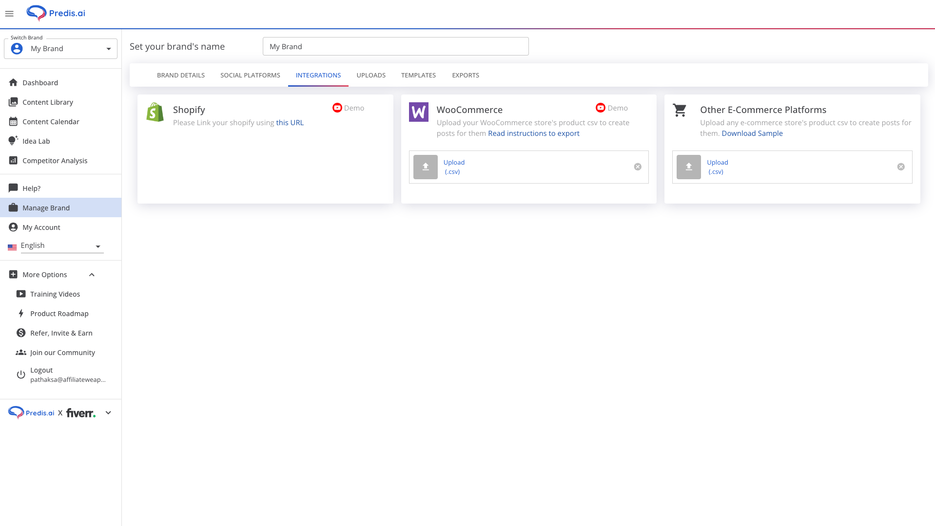Collapse the More Options section

(92, 274)
